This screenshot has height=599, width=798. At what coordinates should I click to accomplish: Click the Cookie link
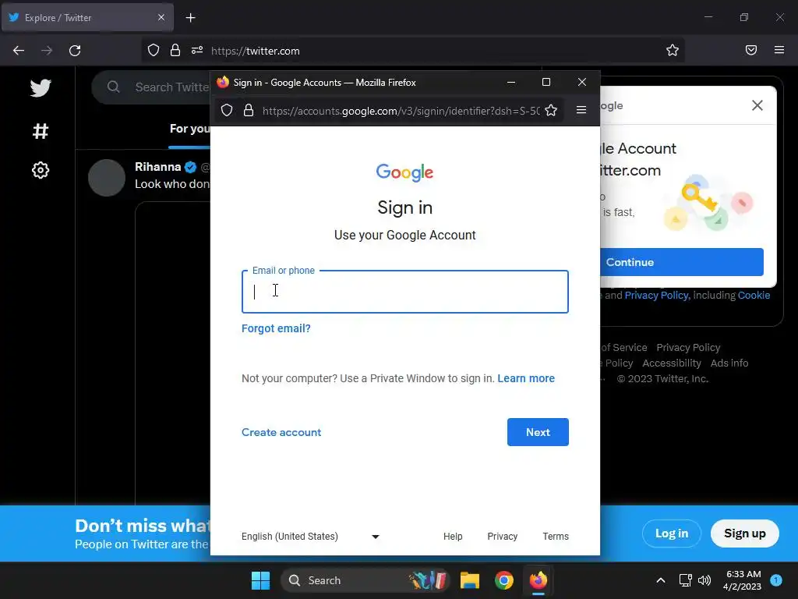(754, 296)
